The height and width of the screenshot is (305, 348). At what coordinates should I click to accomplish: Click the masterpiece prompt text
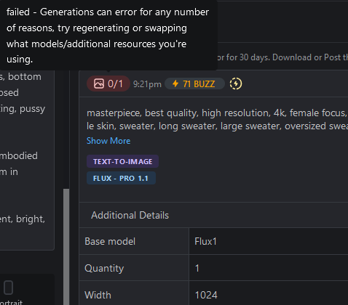(x=217, y=119)
